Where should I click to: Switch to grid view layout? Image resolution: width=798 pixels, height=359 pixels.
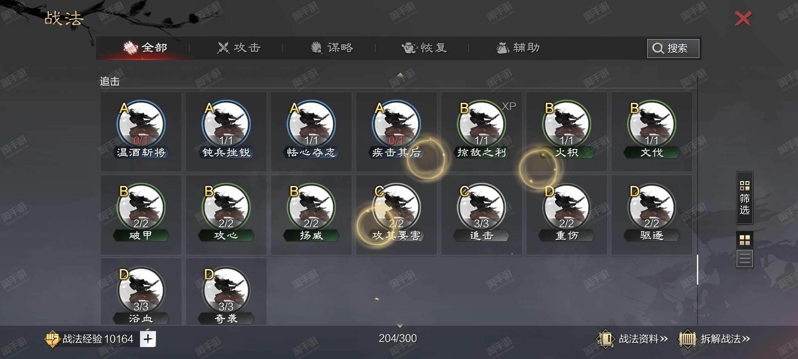click(x=744, y=240)
